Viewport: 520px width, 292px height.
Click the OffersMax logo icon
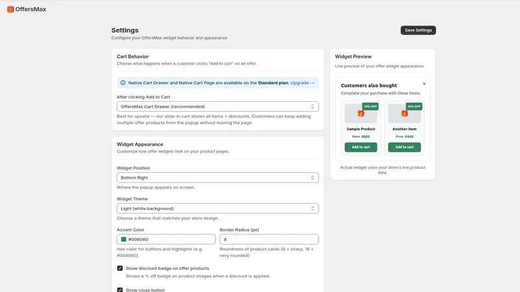coord(10,9)
